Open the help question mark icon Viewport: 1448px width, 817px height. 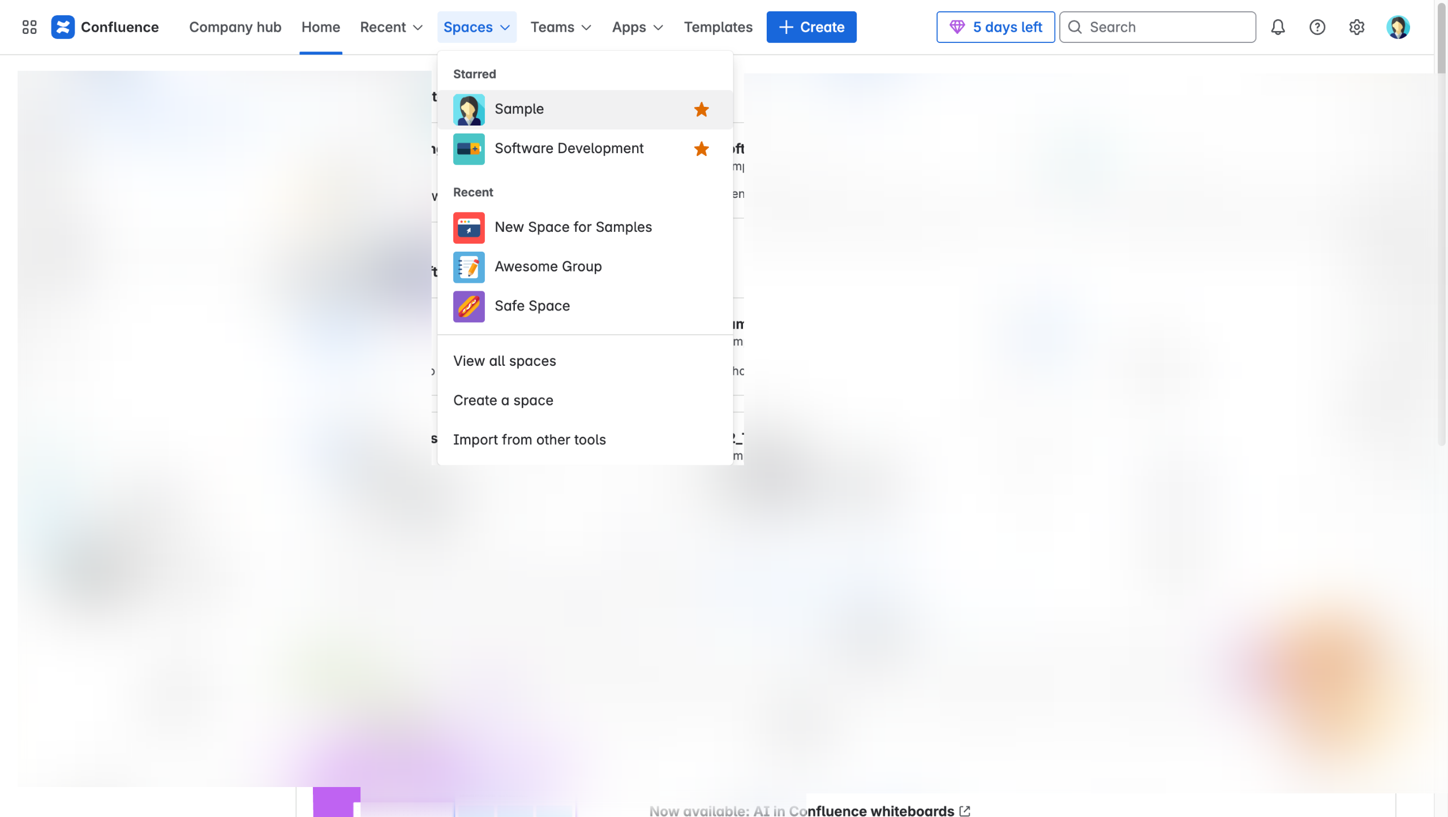coord(1317,27)
